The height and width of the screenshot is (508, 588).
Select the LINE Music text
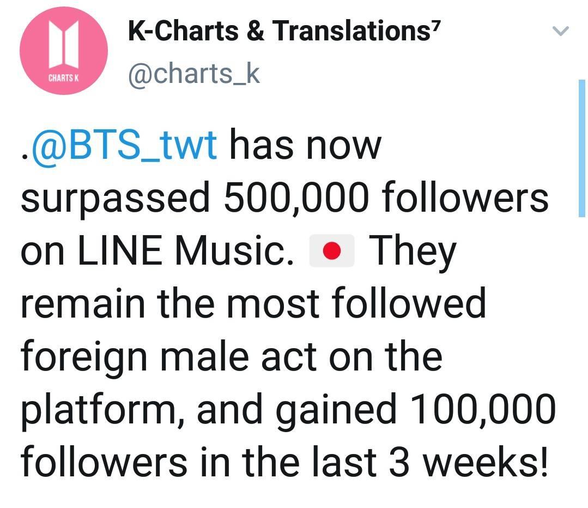point(186,250)
